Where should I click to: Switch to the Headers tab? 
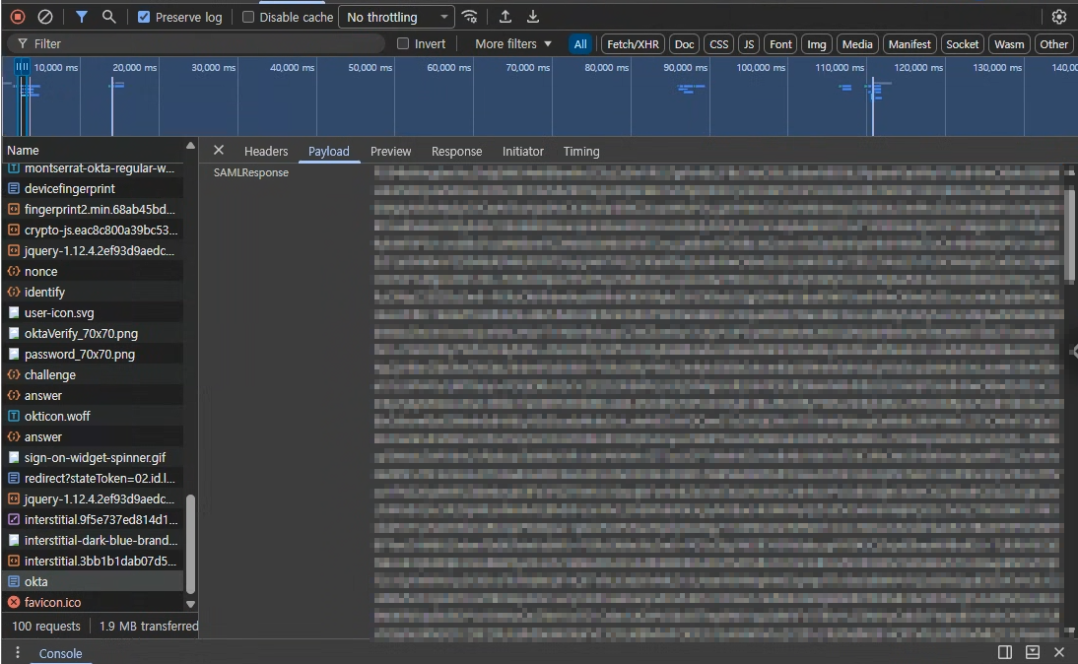point(266,151)
